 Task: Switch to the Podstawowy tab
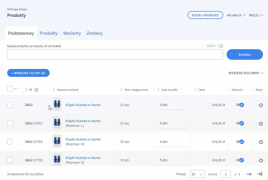coord(21,33)
